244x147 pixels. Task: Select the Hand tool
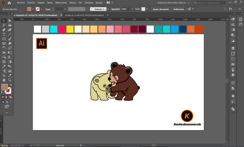tap(4, 80)
